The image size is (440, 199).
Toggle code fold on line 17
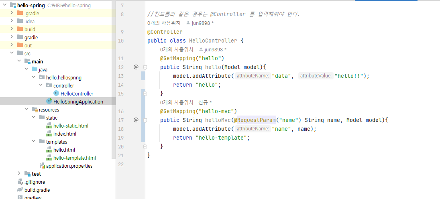[145, 120]
